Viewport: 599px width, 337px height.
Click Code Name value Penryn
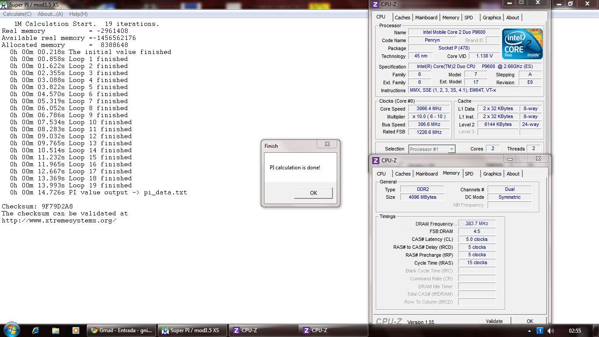coord(432,40)
